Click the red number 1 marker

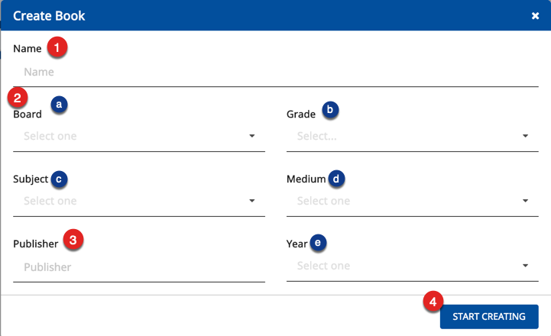57,47
